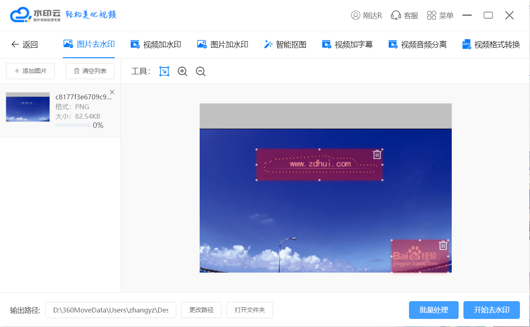Remove c8177f3e6709c9 file from list
This screenshot has height=327, width=530.
[112, 92]
